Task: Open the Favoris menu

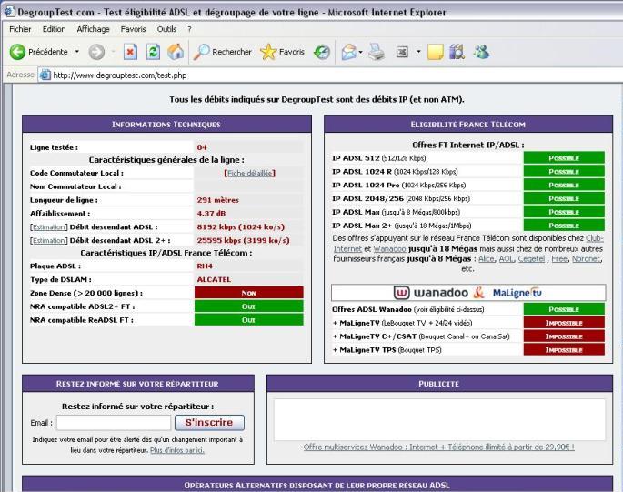Action: pos(133,29)
